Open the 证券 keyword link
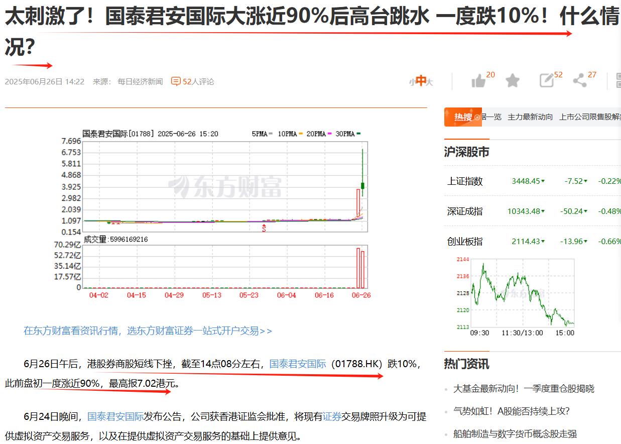This screenshot has width=621, height=444. coord(332,416)
